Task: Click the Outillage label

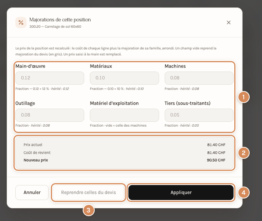Action: click(x=25, y=103)
